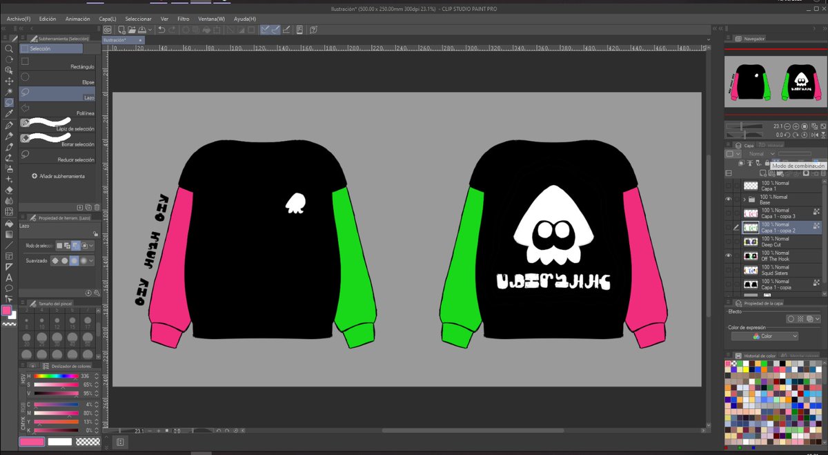Image resolution: width=828 pixels, height=455 pixels.
Task: Open the save options dropdown in top toolbar
Action: tap(150, 30)
